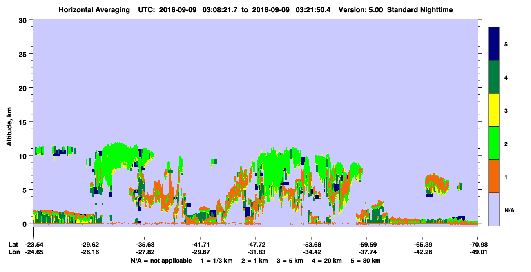Click longitude value -24.65
This screenshot has width=531, height=272.
coord(33,252)
